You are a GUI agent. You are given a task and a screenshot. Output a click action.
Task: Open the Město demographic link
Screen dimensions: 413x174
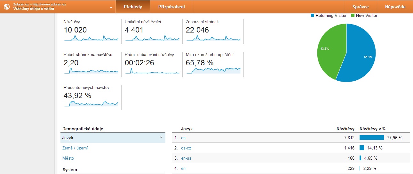click(x=68, y=158)
